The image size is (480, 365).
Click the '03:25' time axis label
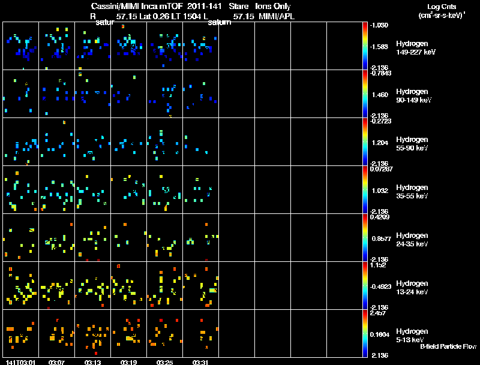pos(164,362)
